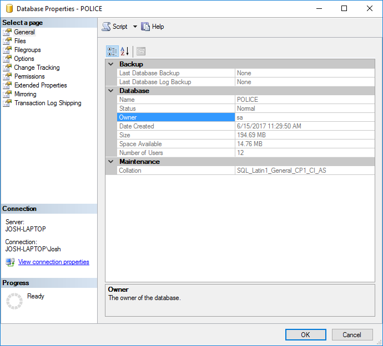The image size is (383, 346).
Task: Click the Extended Properties page icon
Action: pos(7,85)
